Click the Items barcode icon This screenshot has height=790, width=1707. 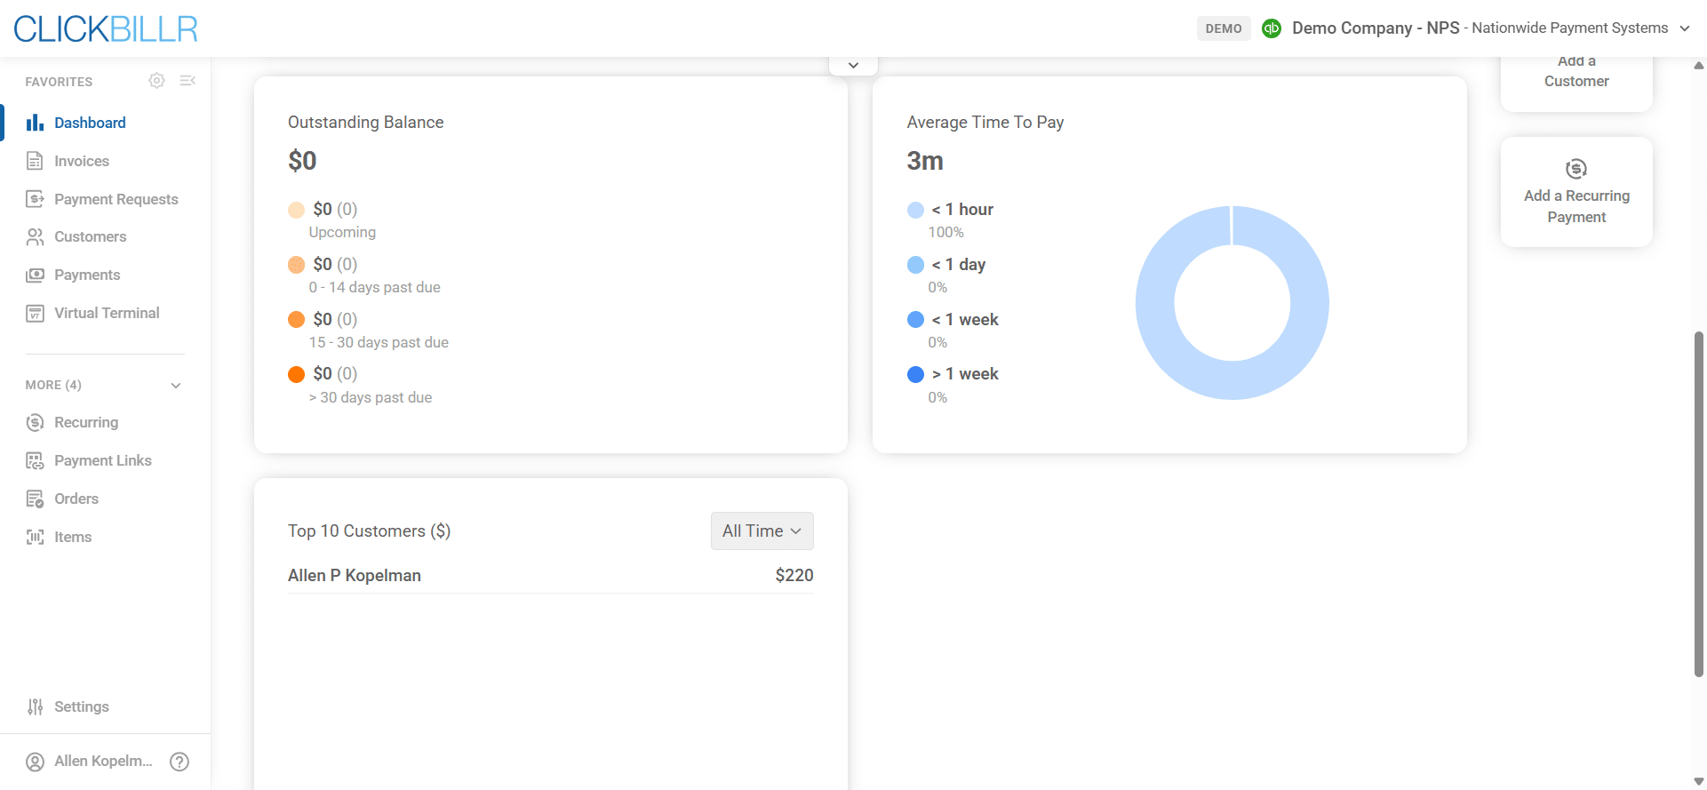35,538
